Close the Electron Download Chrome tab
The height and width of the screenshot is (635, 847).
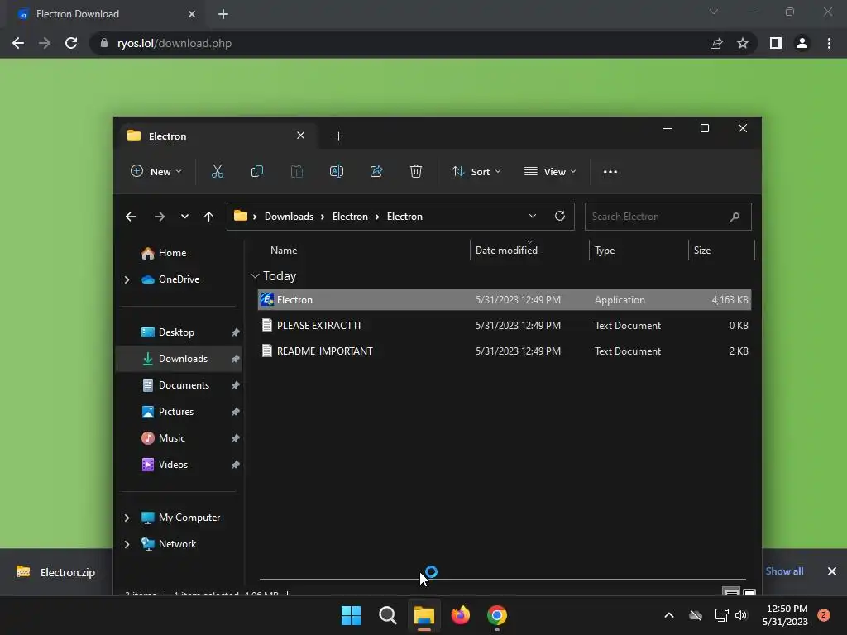(192, 14)
